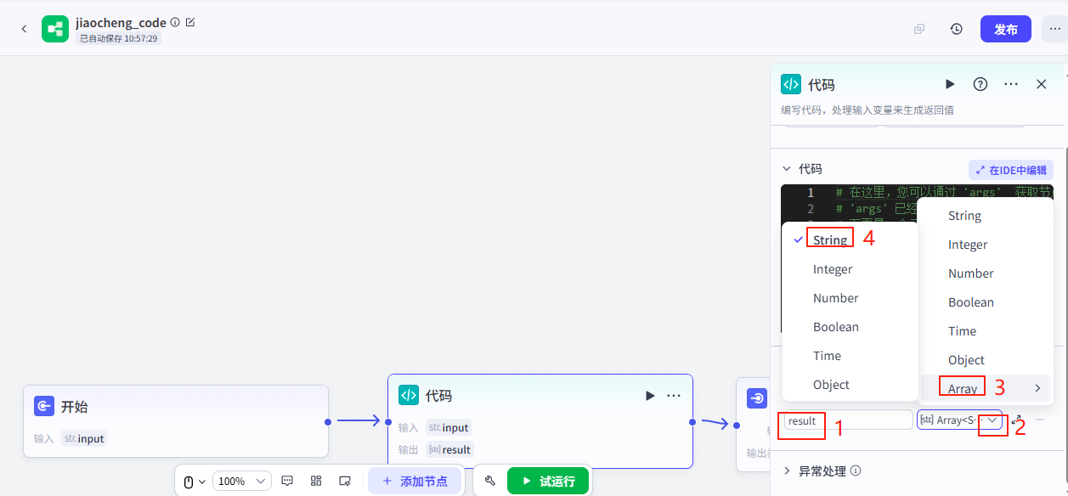Click input variable in 代码 node
This screenshot has height=496, width=1068.
449,427
